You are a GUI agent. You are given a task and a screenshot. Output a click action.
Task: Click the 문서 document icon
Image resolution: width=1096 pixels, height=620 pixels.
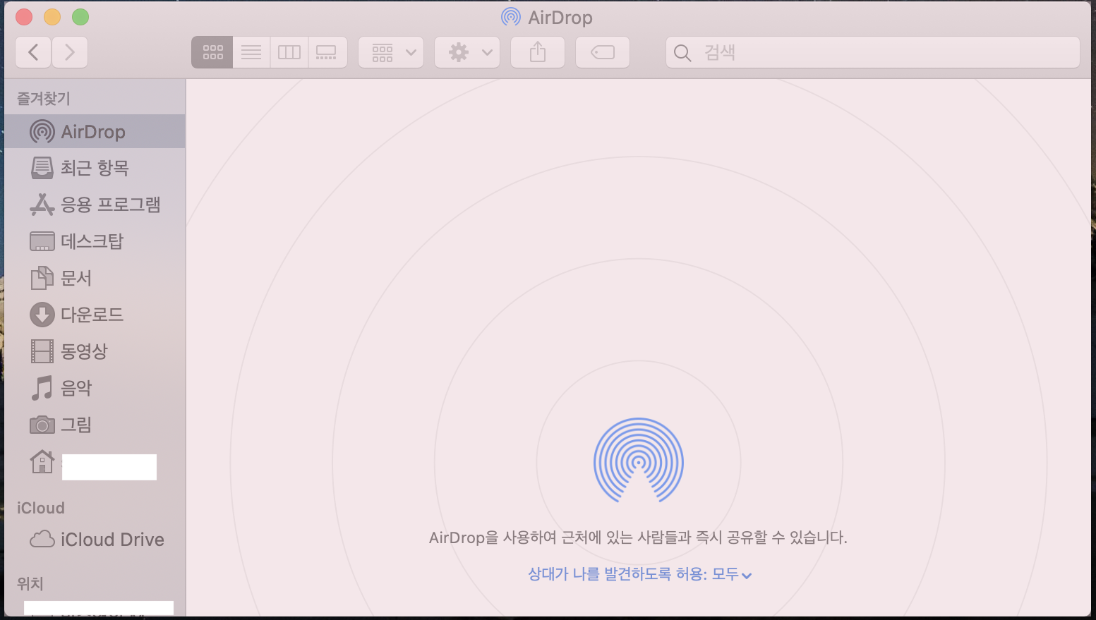click(42, 278)
